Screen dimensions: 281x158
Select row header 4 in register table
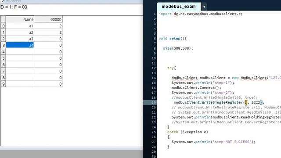point(3,52)
